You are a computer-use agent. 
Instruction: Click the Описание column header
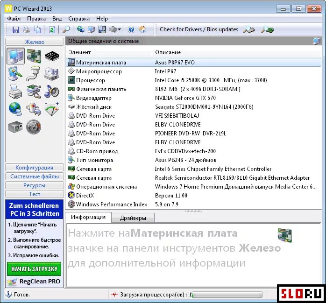237,52
